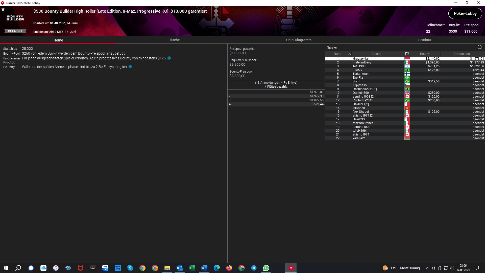Click the flag column header icon
This screenshot has height=273, width=485.
[x=407, y=54]
